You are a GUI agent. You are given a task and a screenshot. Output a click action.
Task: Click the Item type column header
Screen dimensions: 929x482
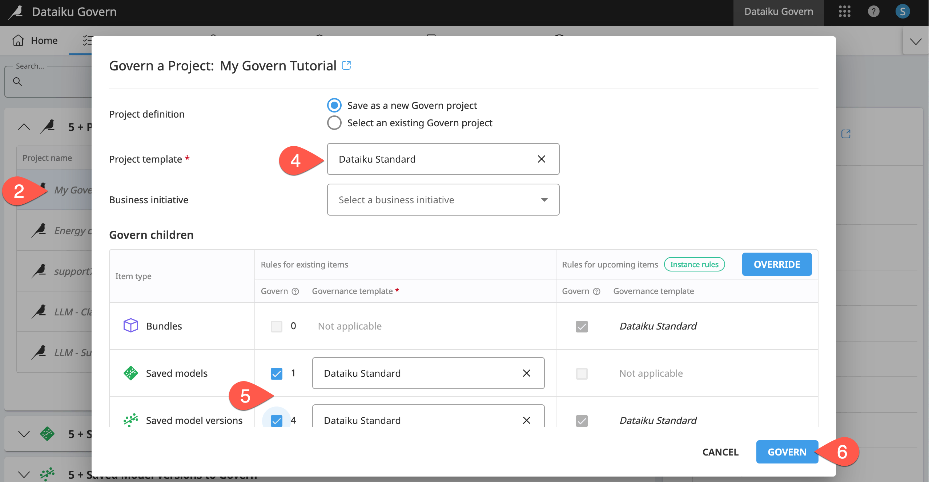coord(133,276)
